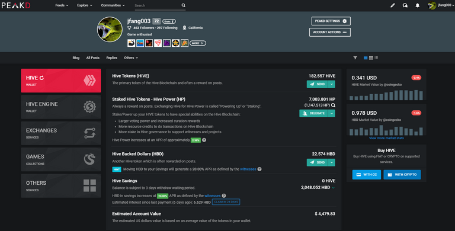Refresh the HIVE wallet with circular arrow
Screen dimensions: 455x231
[x=42, y=78]
